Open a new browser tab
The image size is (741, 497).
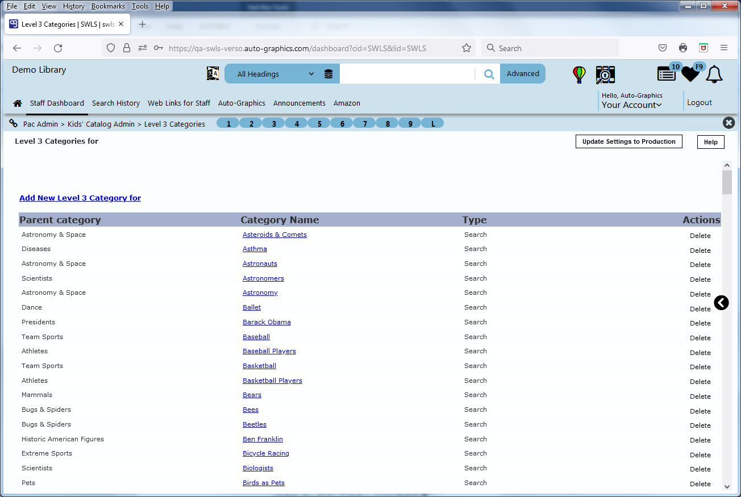click(x=143, y=24)
